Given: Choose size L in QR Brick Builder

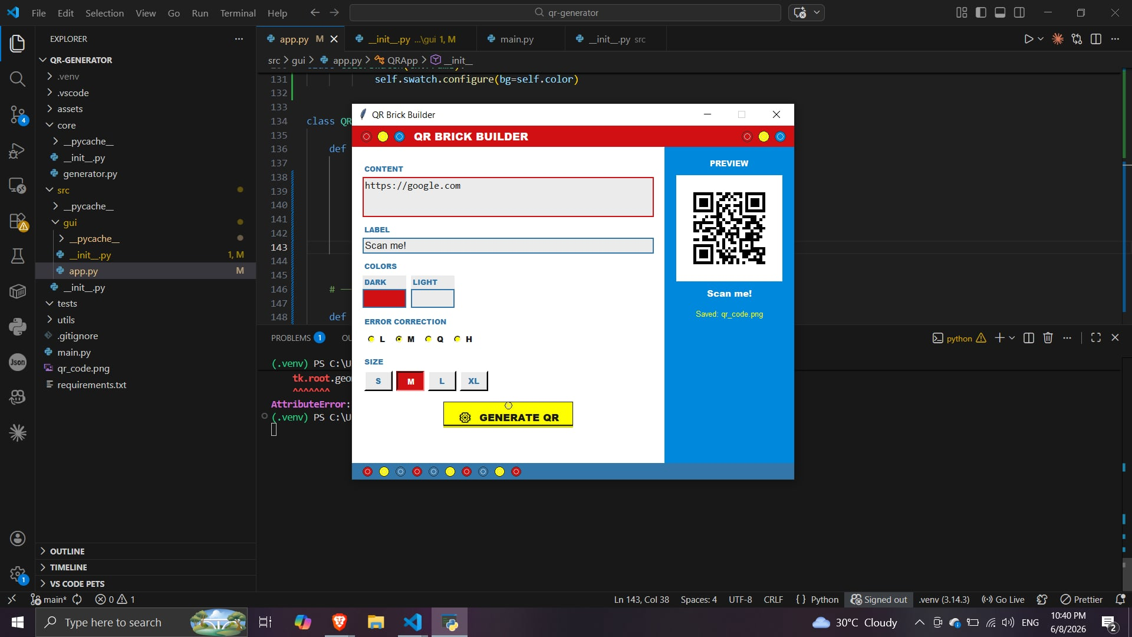Looking at the screenshot, I should [x=442, y=381].
